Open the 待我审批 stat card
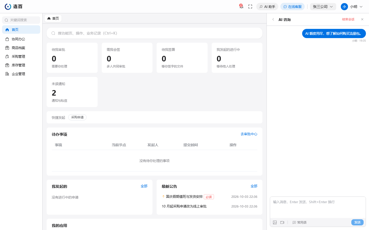The width and height of the screenshot is (369, 230). 72,58
